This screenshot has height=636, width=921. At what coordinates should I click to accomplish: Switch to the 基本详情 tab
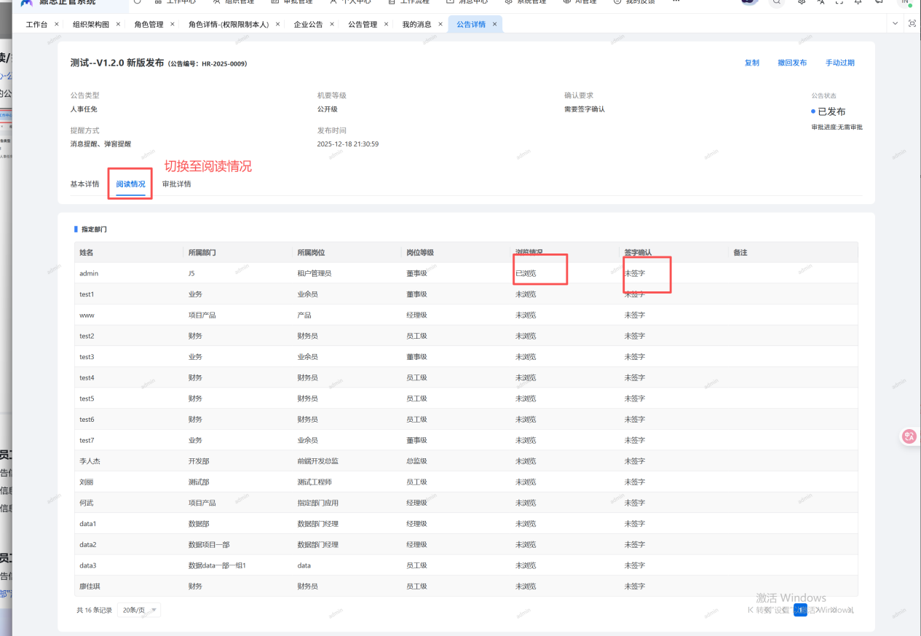pyautogui.click(x=84, y=184)
